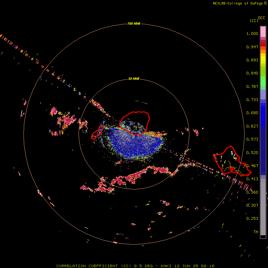Select the [CC] units label

pos(254,21)
